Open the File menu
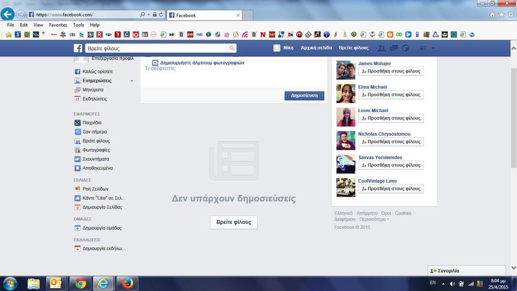The height and width of the screenshot is (291, 517). (11, 25)
